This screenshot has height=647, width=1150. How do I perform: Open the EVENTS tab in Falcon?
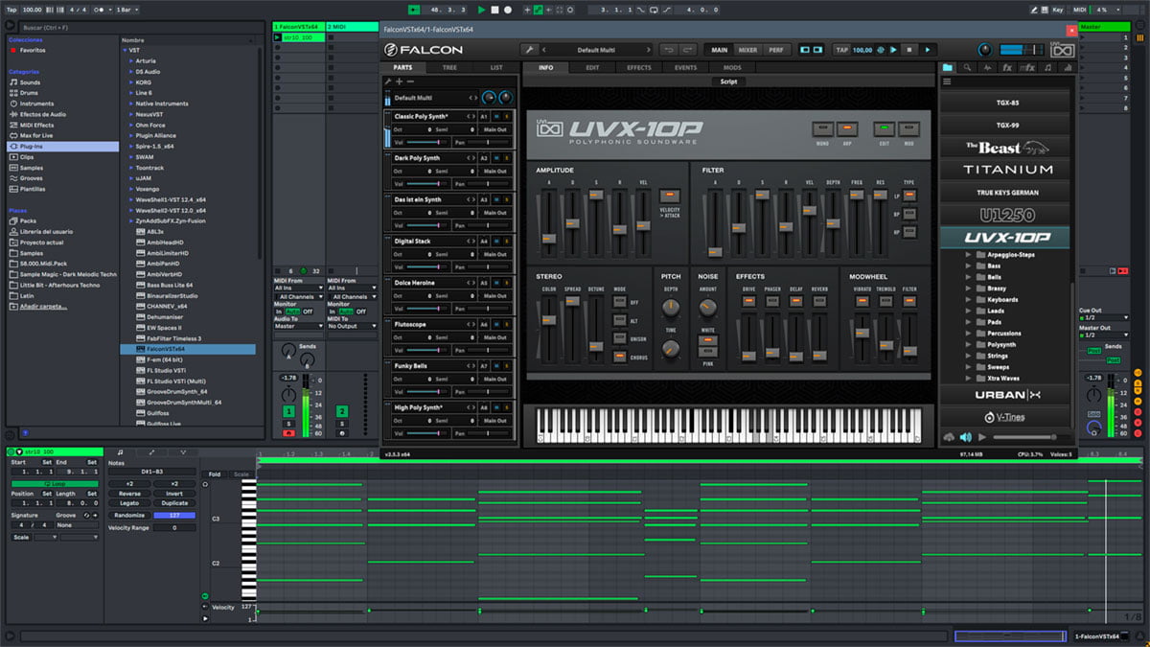coord(685,68)
